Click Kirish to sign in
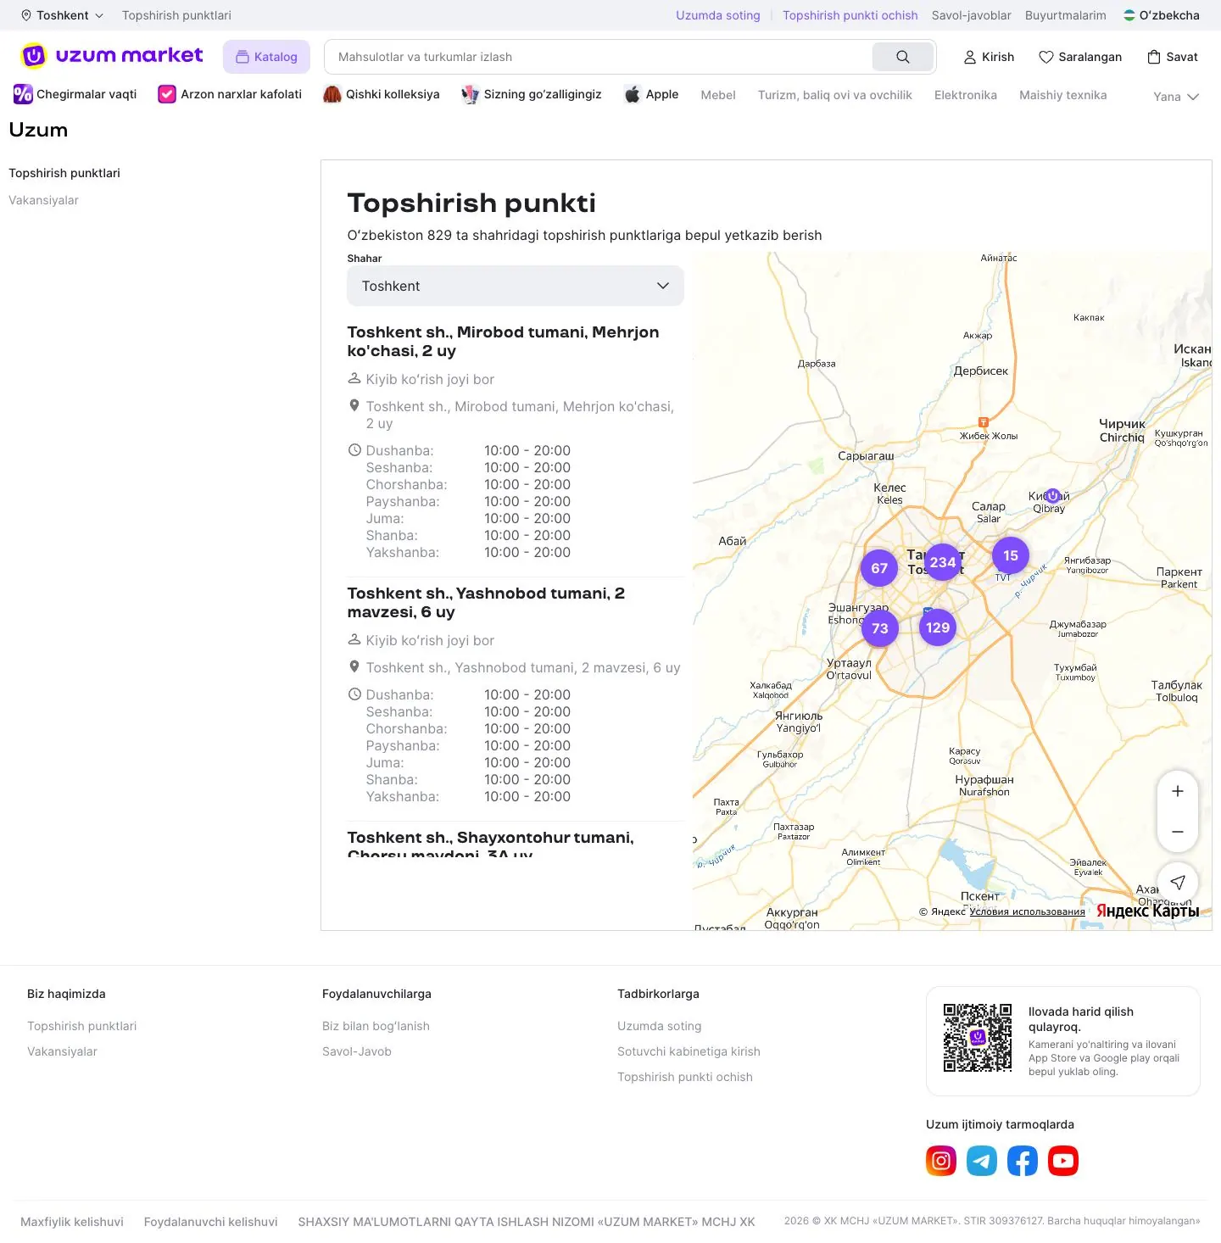This screenshot has width=1221, height=1243. (x=989, y=57)
